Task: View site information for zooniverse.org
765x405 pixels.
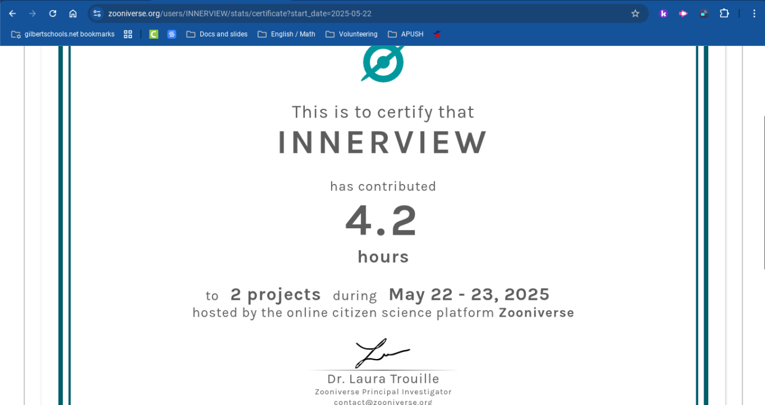Action: pyautogui.click(x=97, y=13)
